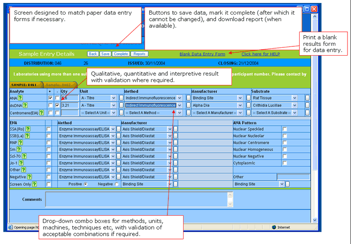
Task: Open help icon next to Negative
Action: tap(29, 177)
